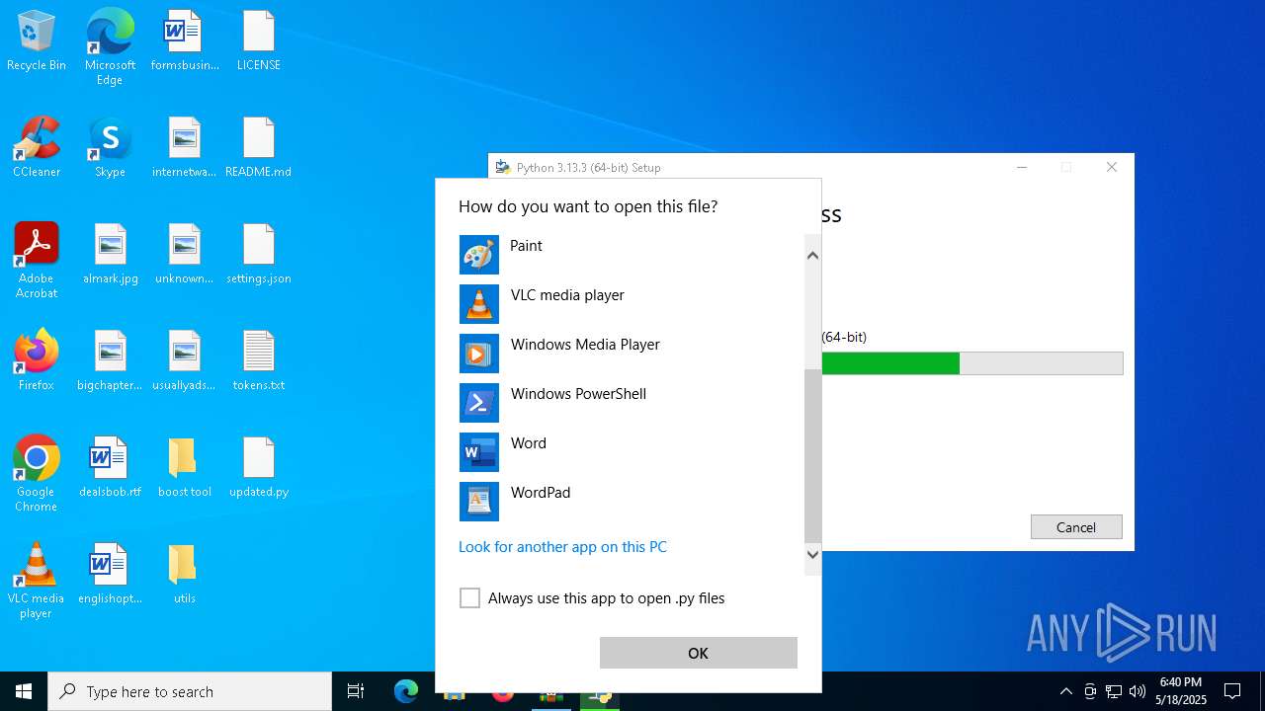Select the updated.py desktop file

click(x=259, y=468)
